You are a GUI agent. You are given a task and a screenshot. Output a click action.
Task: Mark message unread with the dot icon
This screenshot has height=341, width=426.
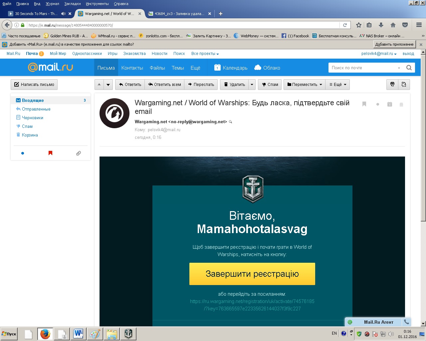(x=378, y=104)
